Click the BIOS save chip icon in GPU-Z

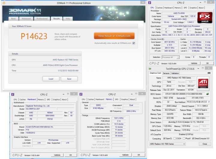tap(208, 94)
